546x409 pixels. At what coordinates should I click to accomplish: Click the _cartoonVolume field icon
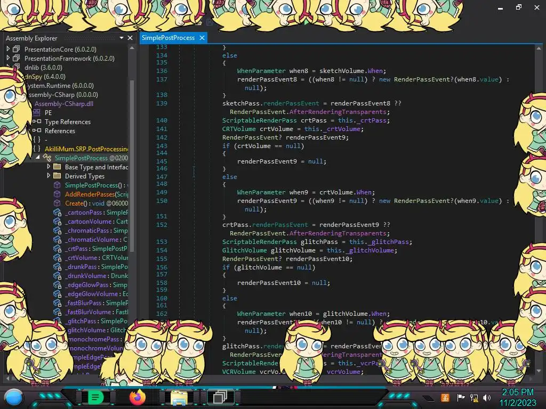pos(57,221)
